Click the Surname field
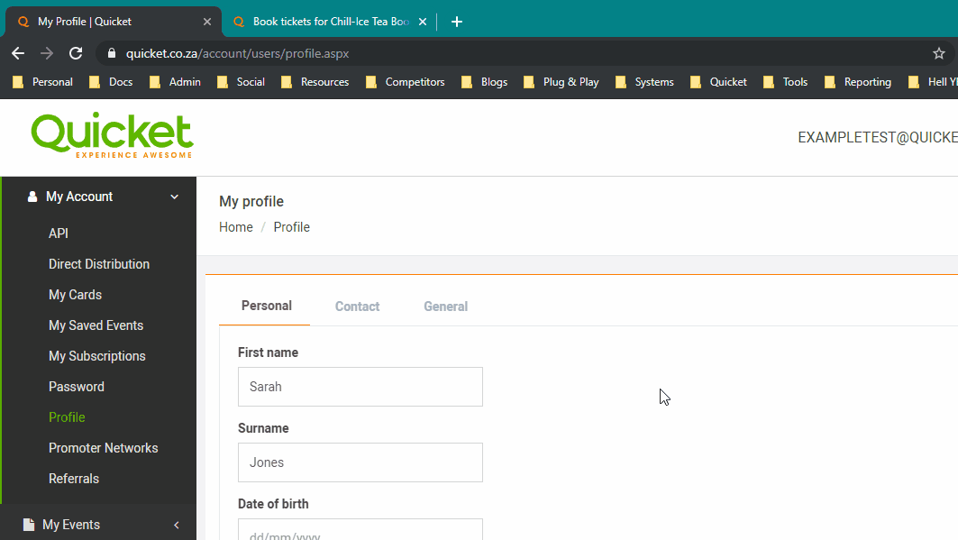This screenshot has width=958, height=540. [360, 462]
